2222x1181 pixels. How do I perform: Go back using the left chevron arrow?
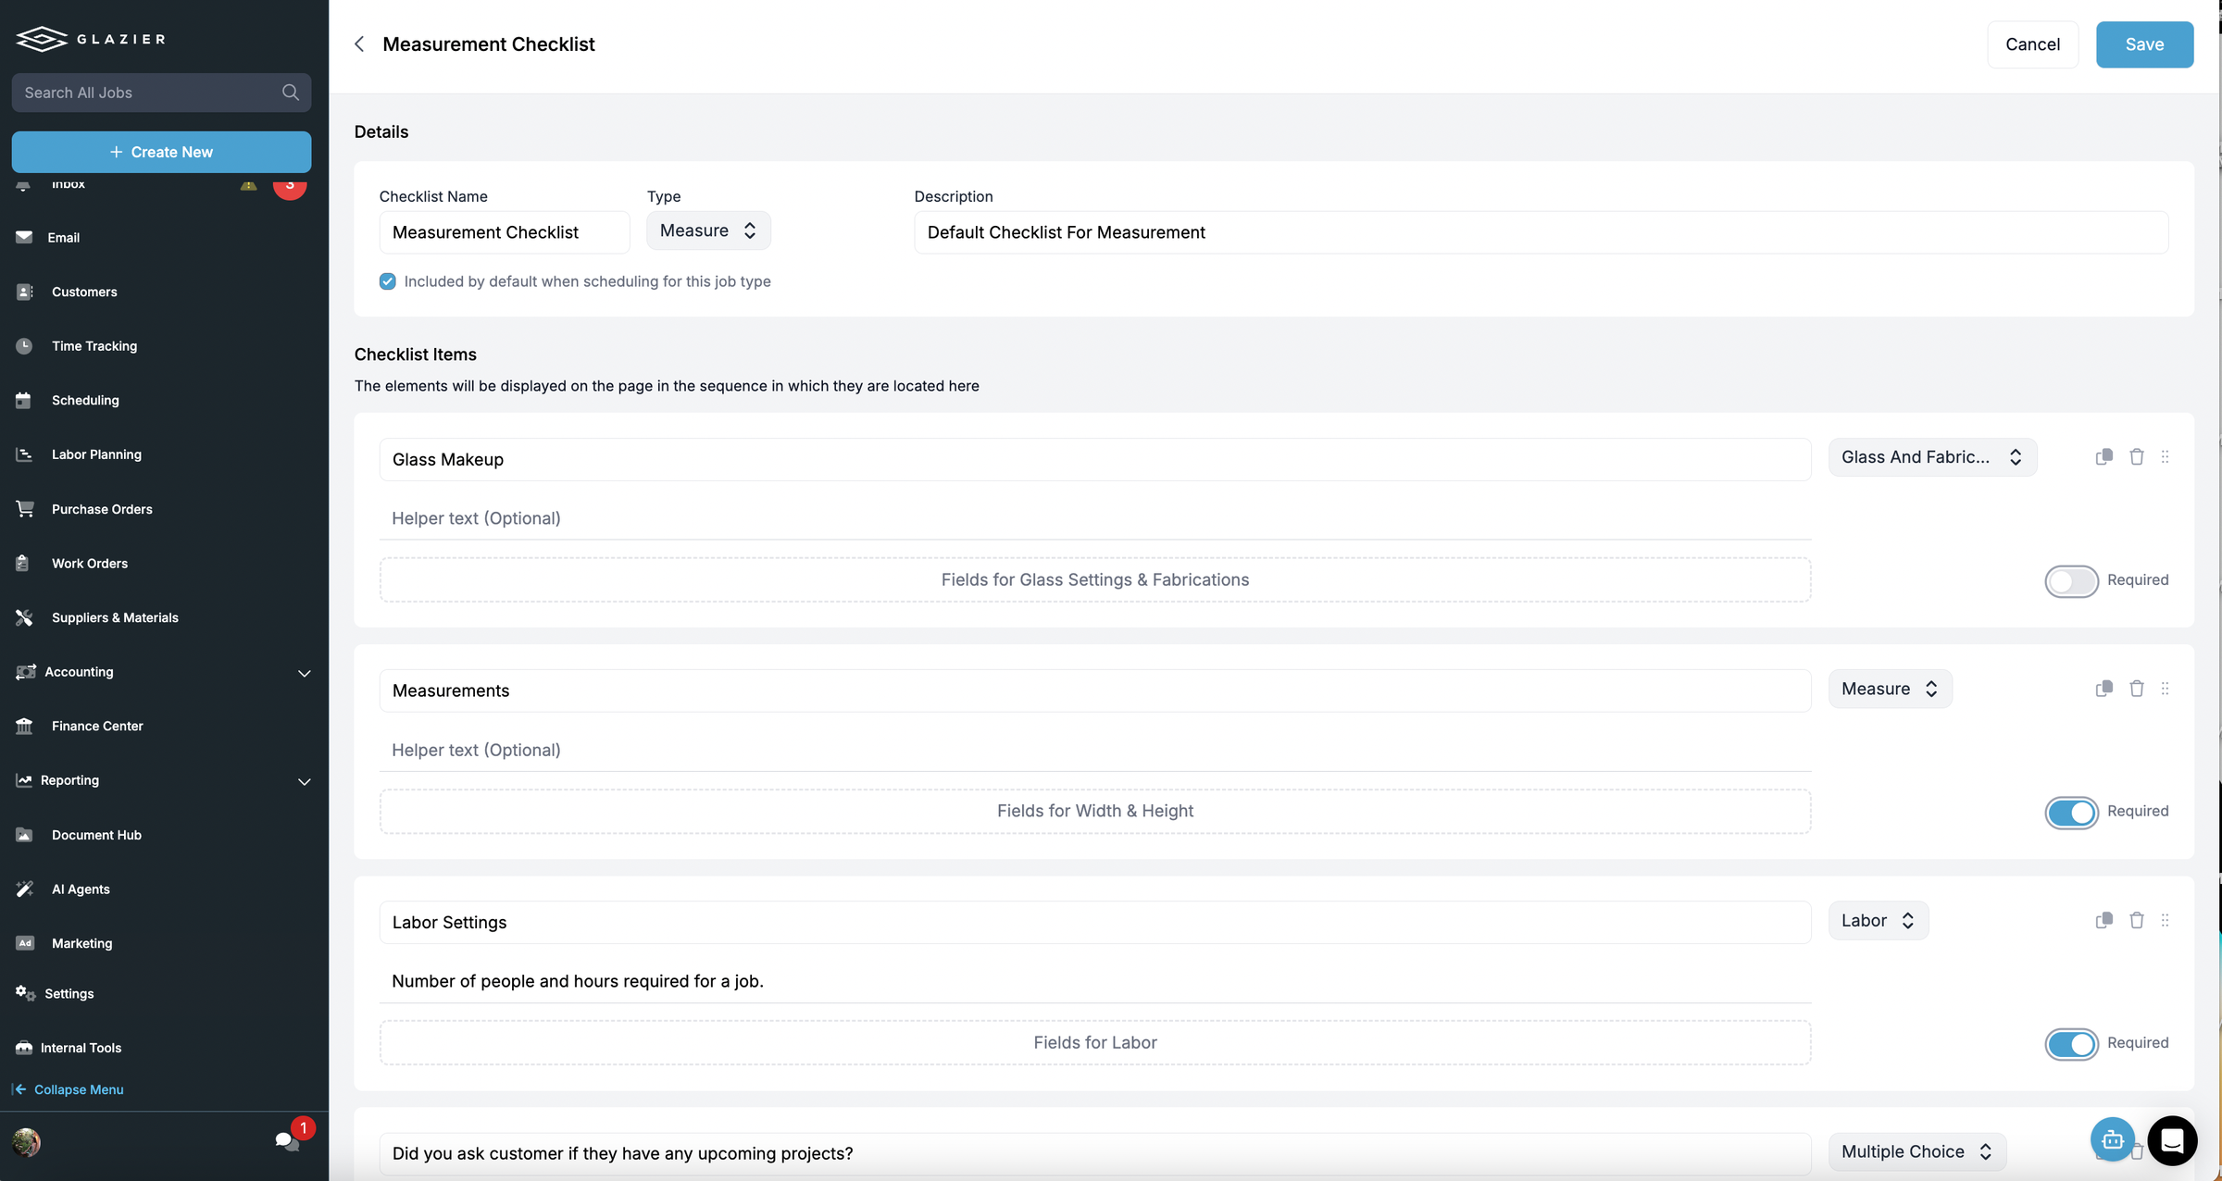tap(359, 44)
